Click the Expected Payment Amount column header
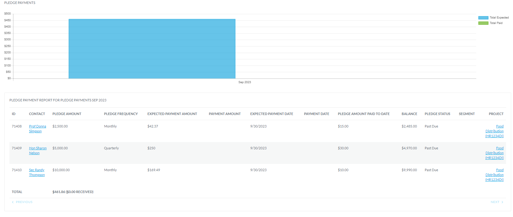Screen dimensions: 513x217 pyautogui.click(x=172, y=114)
